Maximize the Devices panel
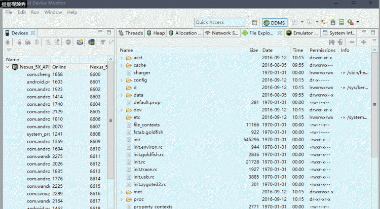This screenshot has height=209, width=380. (109, 32)
